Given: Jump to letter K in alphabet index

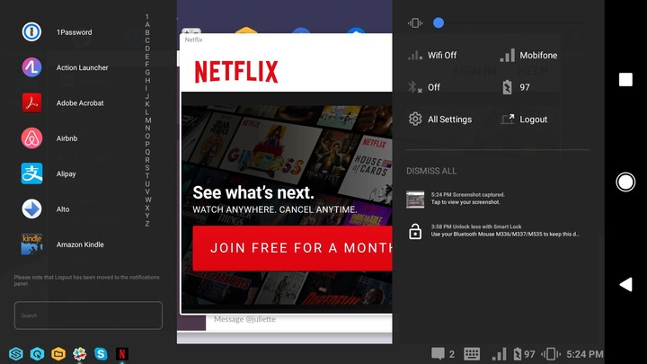Looking at the screenshot, I should pos(147,104).
